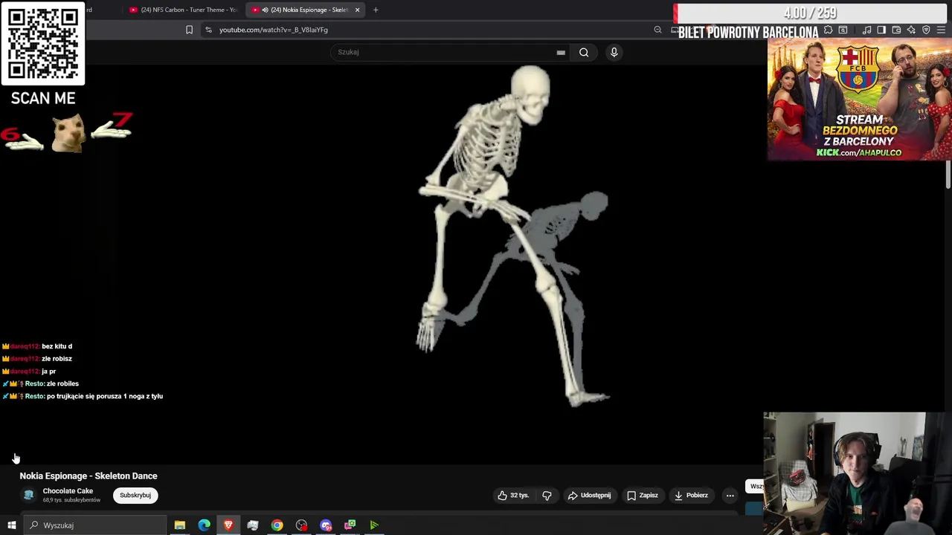Click the page vertical scrollbar
Screen dimensions: 952x535
click(948, 175)
